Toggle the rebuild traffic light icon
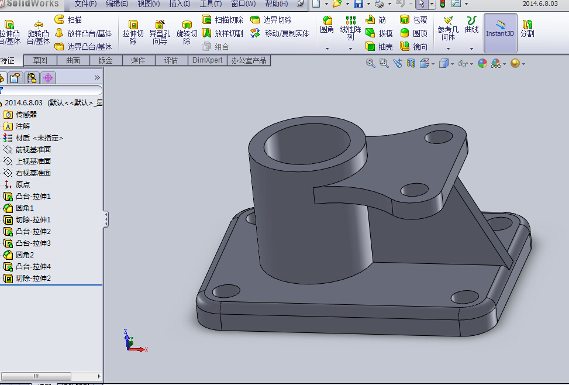The image size is (569, 385). [442, 4]
